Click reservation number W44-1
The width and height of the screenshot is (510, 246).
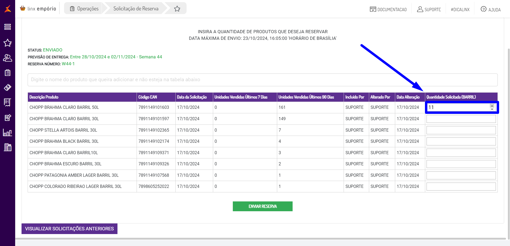coord(68,64)
